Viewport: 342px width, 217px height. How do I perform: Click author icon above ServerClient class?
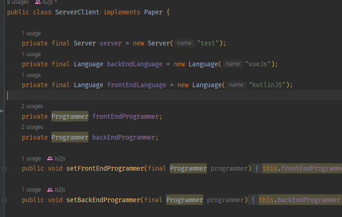pos(38,2)
